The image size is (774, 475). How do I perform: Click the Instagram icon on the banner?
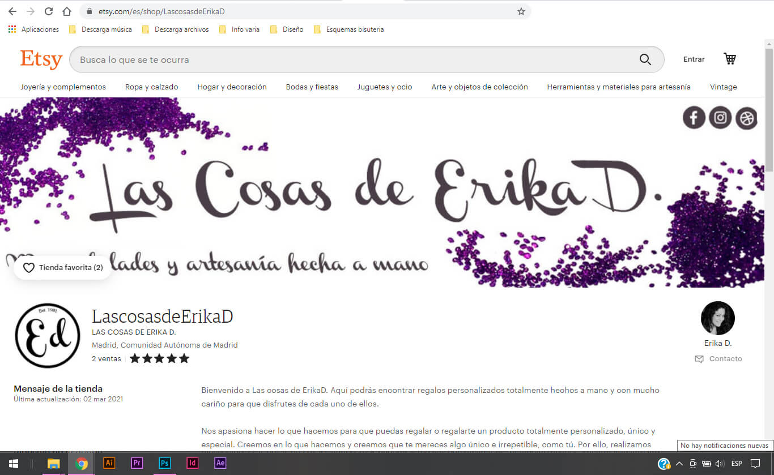click(720, 118)
